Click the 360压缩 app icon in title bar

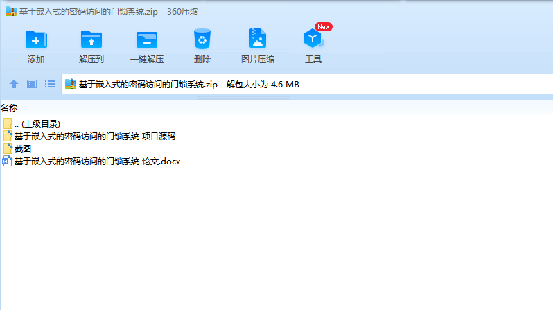pos(11,11)
